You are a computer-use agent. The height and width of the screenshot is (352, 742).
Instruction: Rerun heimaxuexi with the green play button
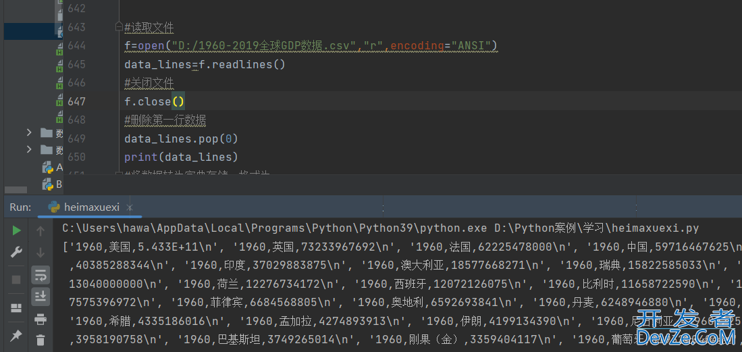[x=17, y=230]
